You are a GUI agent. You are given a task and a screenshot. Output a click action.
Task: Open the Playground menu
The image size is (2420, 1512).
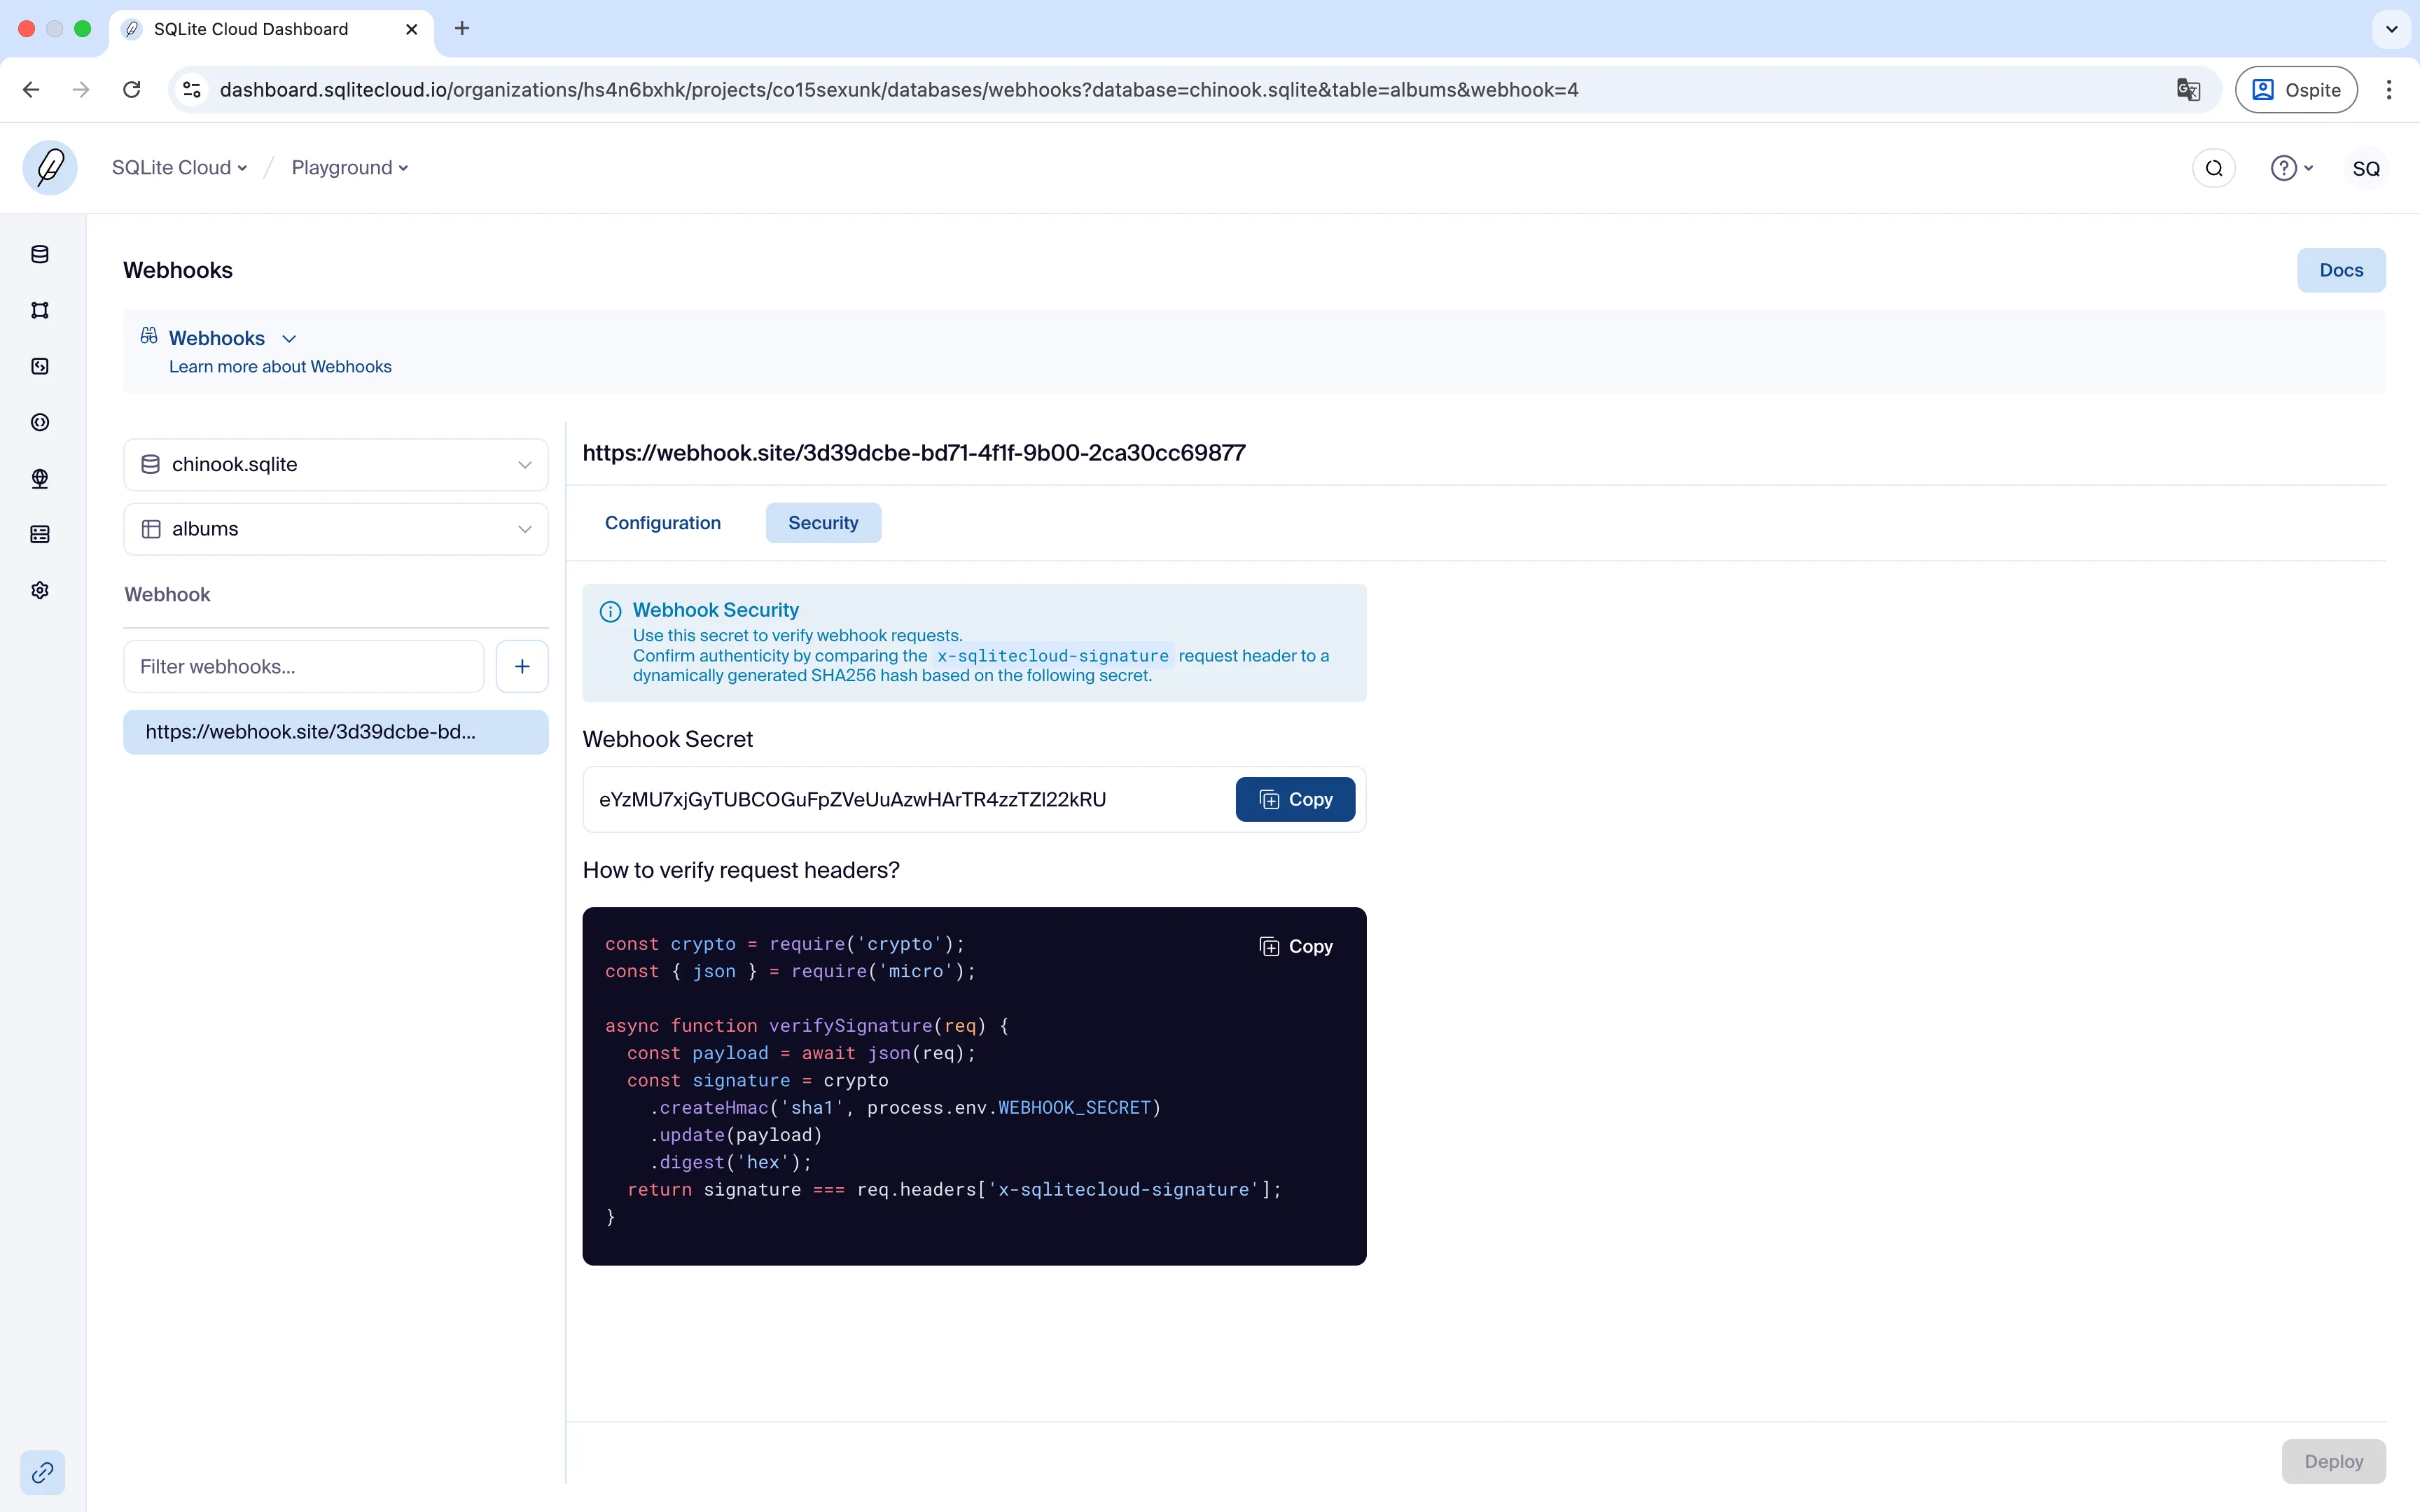(349, 167)
